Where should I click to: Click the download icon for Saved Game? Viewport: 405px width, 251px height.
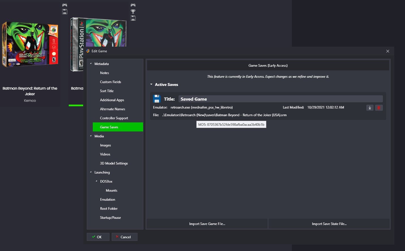(370, 108)
